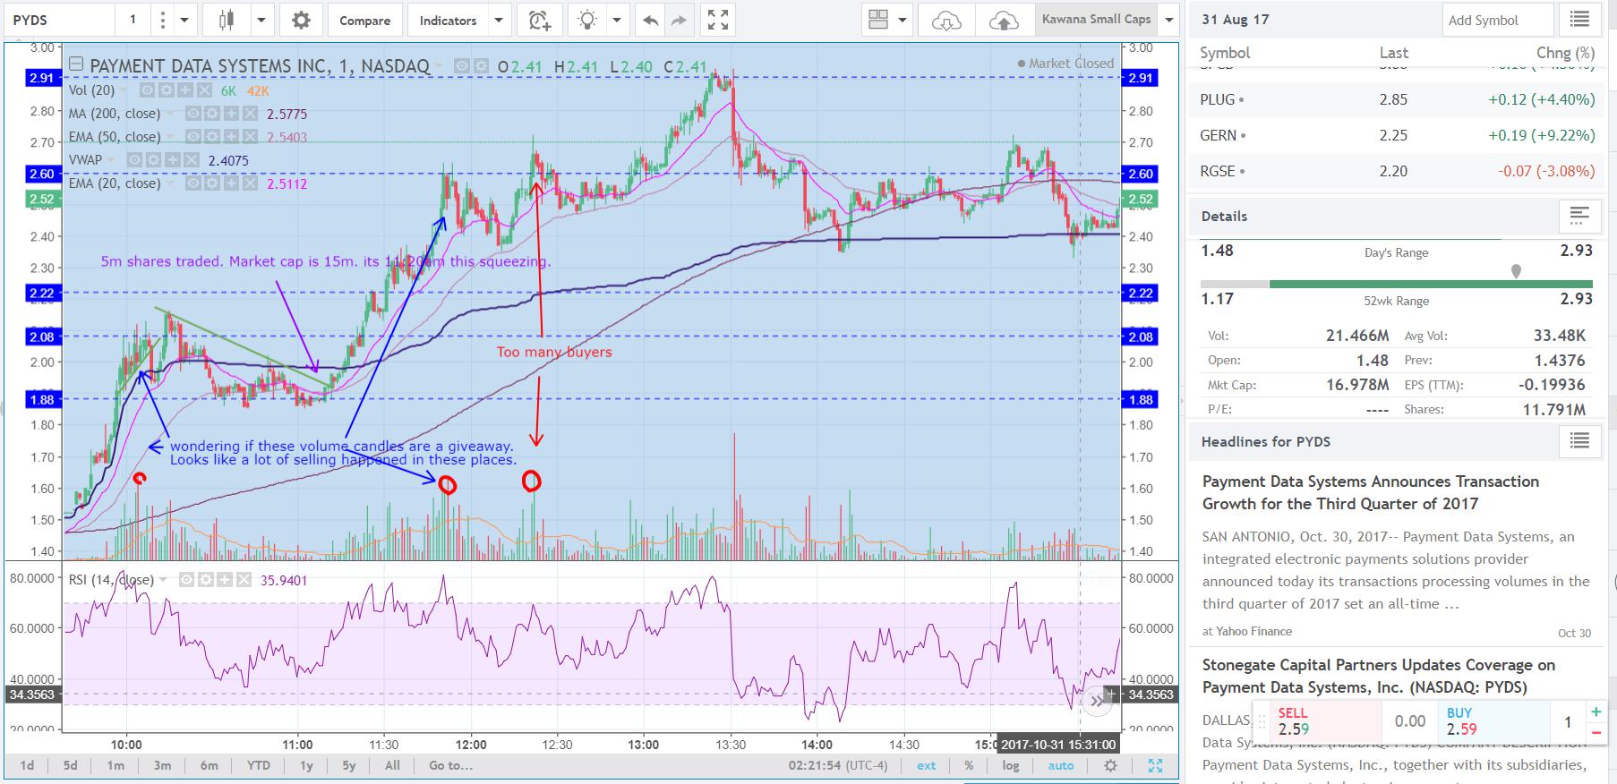Select the 1y time range

(306, 765)
